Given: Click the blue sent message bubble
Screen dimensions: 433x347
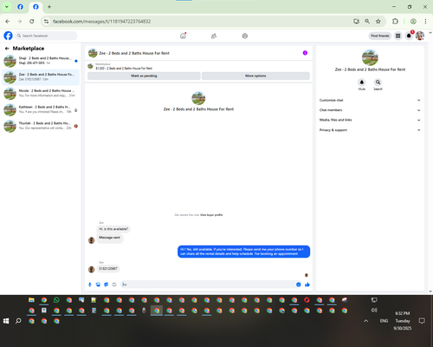Looking at the screenshot, I should point(243,252).
